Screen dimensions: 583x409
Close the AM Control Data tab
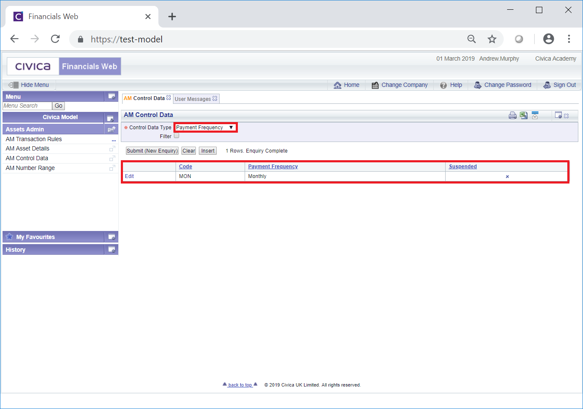click(x=169, y=97)
